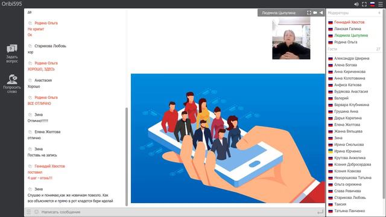Image resolution: width=386 pixels, height=217 pixels.
Task: Select guest Валерий
Action: (341, 98)
